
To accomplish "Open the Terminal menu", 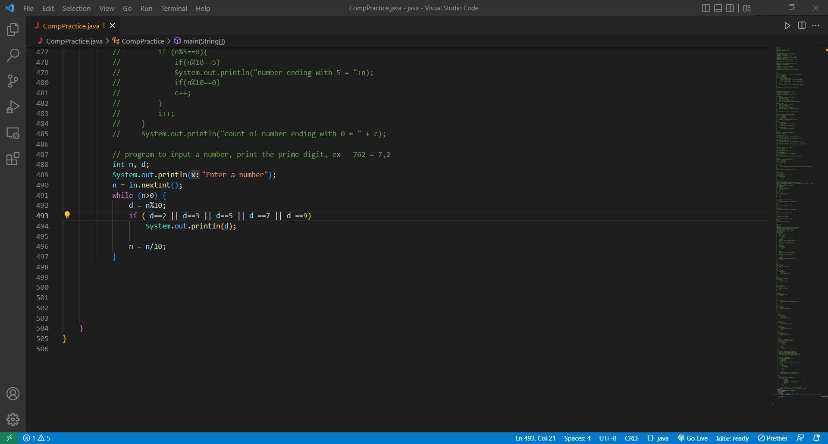I will [174, 8].
